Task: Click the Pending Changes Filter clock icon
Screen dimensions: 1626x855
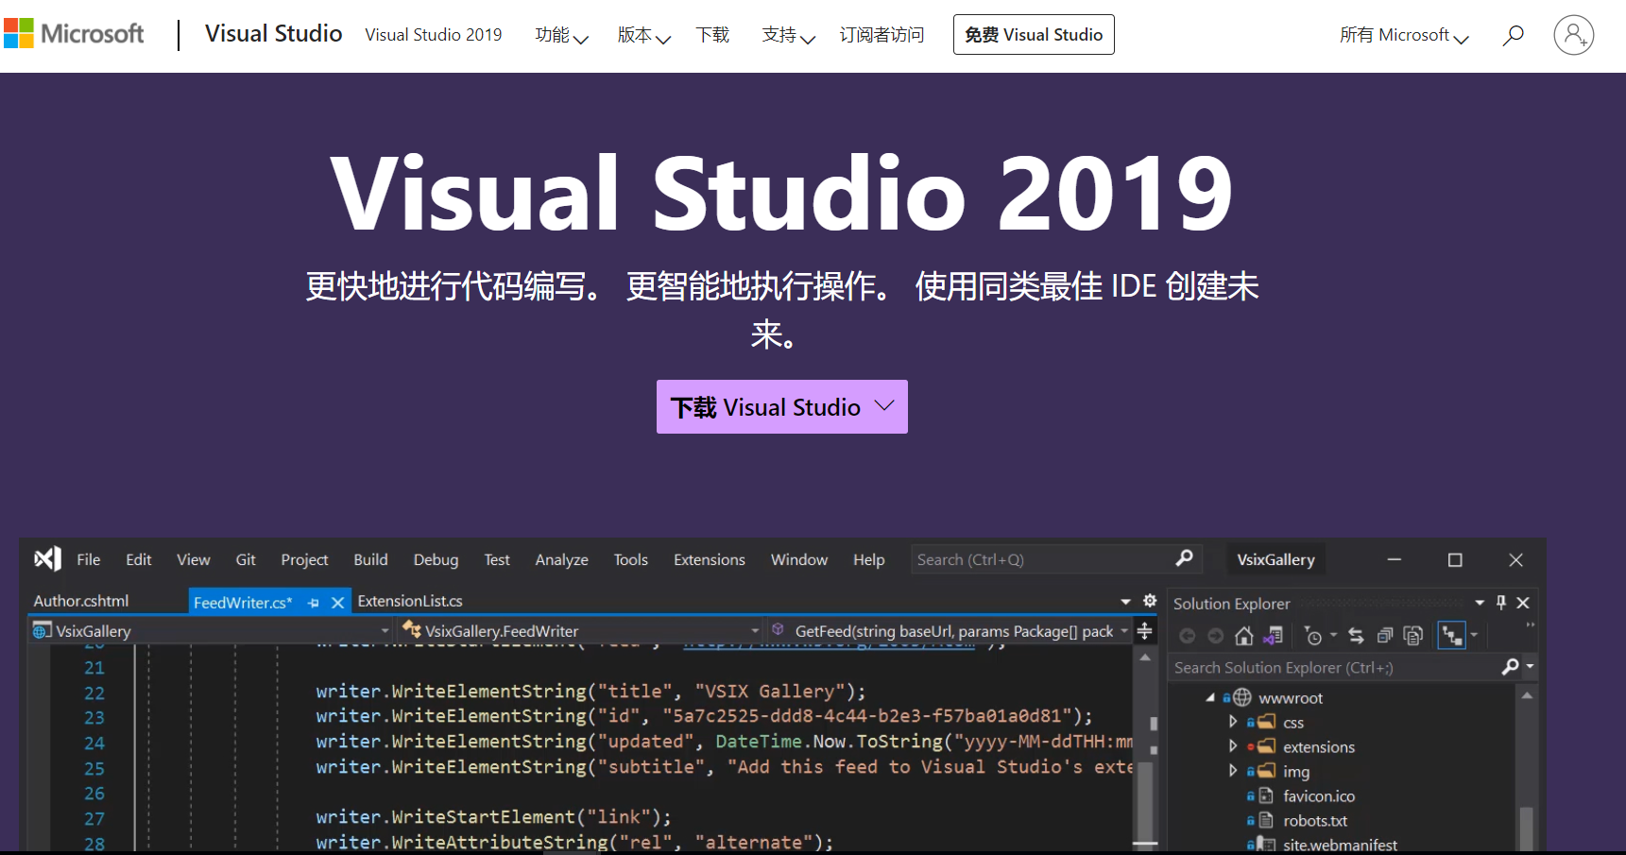Action: pos(1313,636)
